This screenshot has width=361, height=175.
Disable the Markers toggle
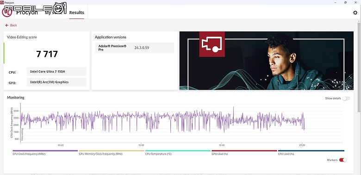[343, 160]
